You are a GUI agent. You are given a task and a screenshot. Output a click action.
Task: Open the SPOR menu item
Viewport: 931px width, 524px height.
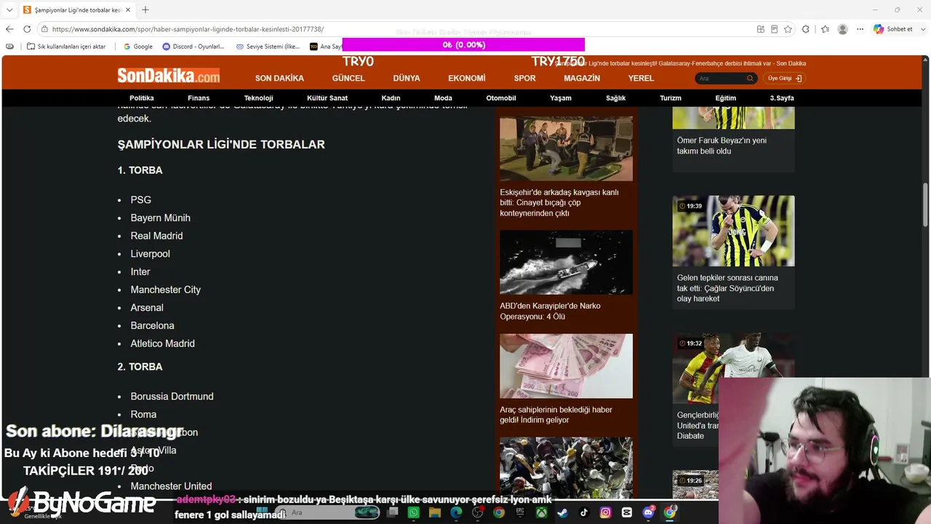tap(524, 78)
